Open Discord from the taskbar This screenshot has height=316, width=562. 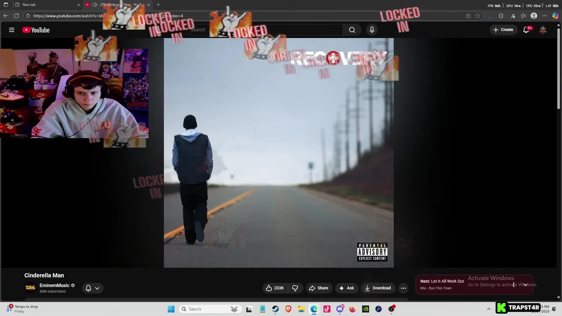pyautogui.click(x=340, y=309)
